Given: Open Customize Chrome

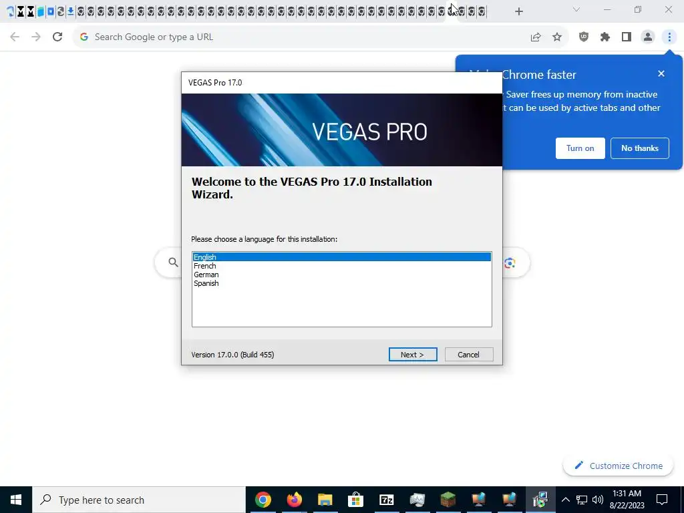Looking at the screenshot, I should pyautogui.click(x=618, y=466).
